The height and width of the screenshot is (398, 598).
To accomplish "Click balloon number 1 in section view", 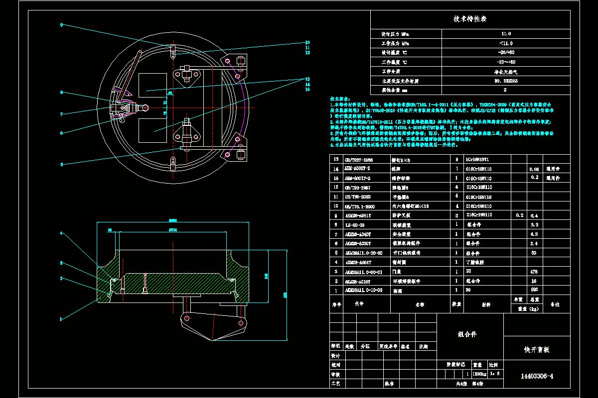I will [x=61, y=319].
